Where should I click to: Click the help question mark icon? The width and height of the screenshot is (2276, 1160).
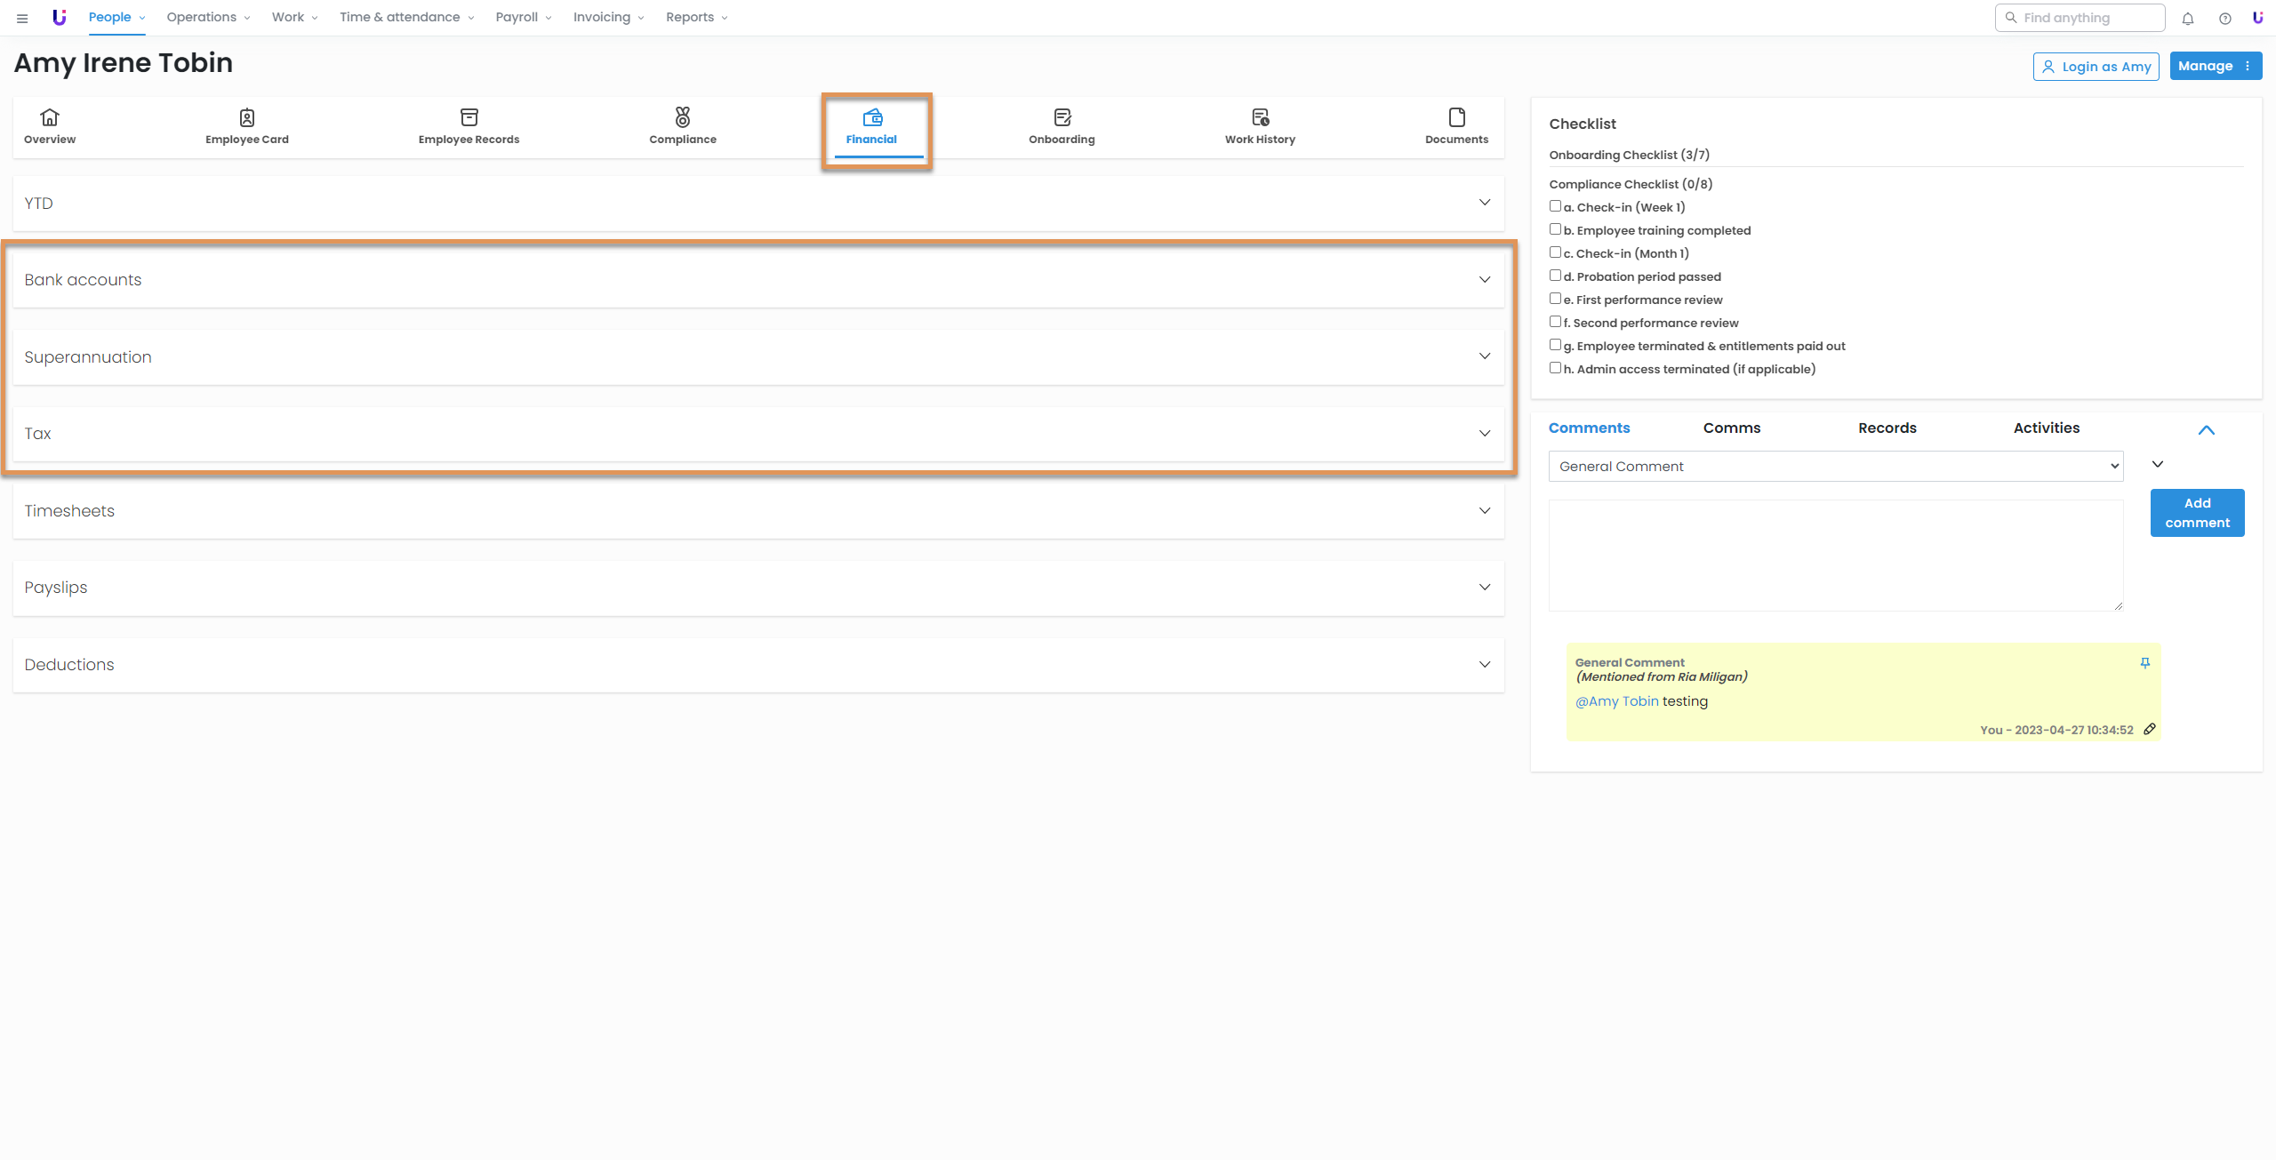2224,19
